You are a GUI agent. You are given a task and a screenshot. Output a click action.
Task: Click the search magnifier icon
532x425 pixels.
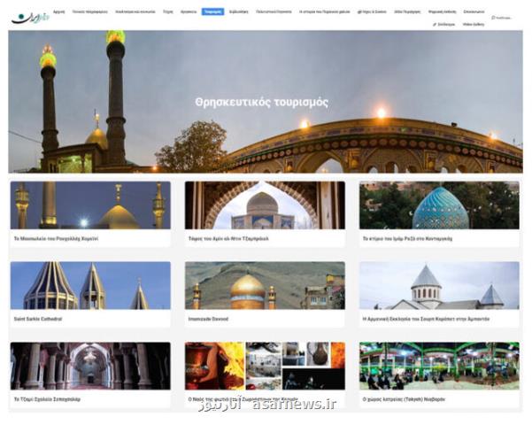click(x=493, y=18)
